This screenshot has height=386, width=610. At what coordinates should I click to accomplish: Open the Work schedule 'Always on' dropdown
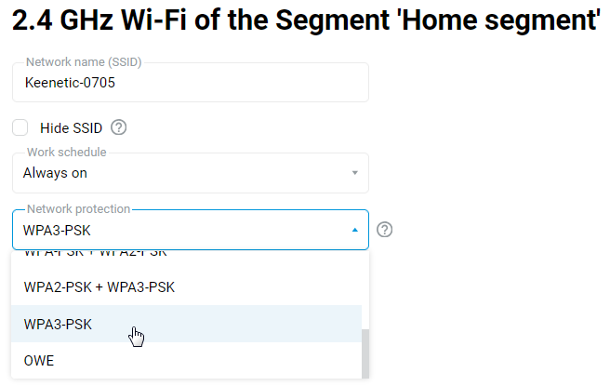tap(186, 173)
